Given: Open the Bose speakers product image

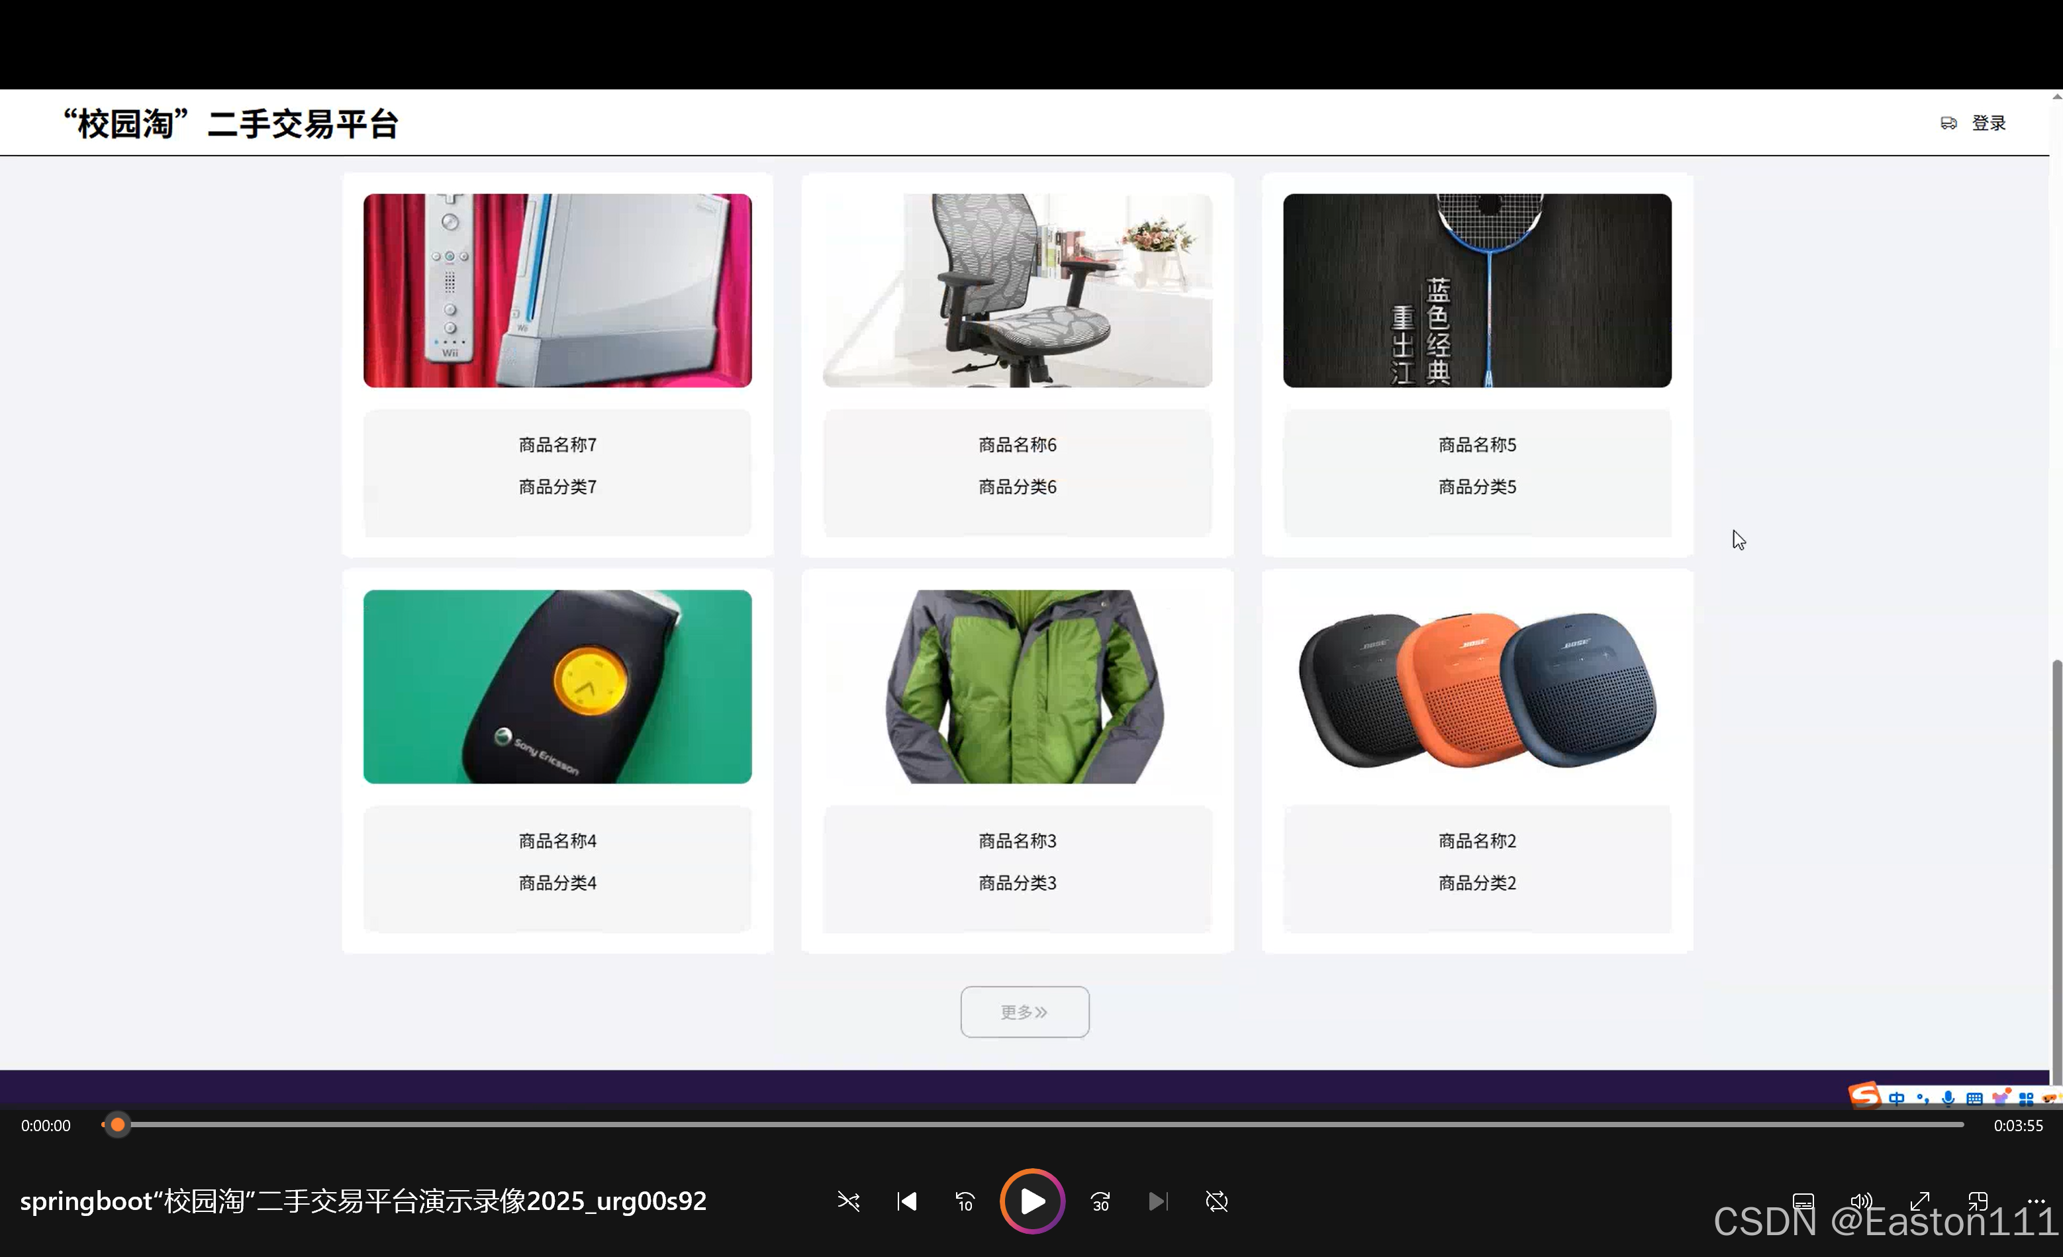Looking at the screenshot, I should (1477, 687).
